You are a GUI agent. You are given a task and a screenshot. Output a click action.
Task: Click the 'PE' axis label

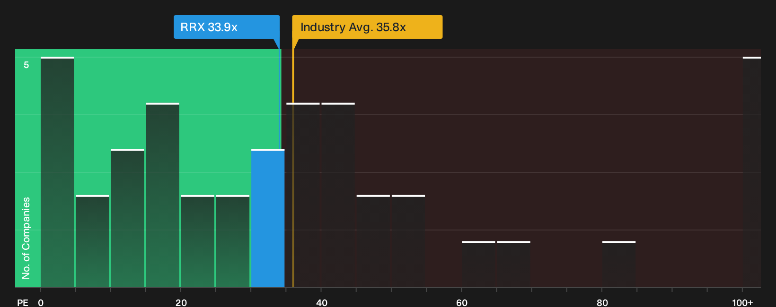click(23, 303)
